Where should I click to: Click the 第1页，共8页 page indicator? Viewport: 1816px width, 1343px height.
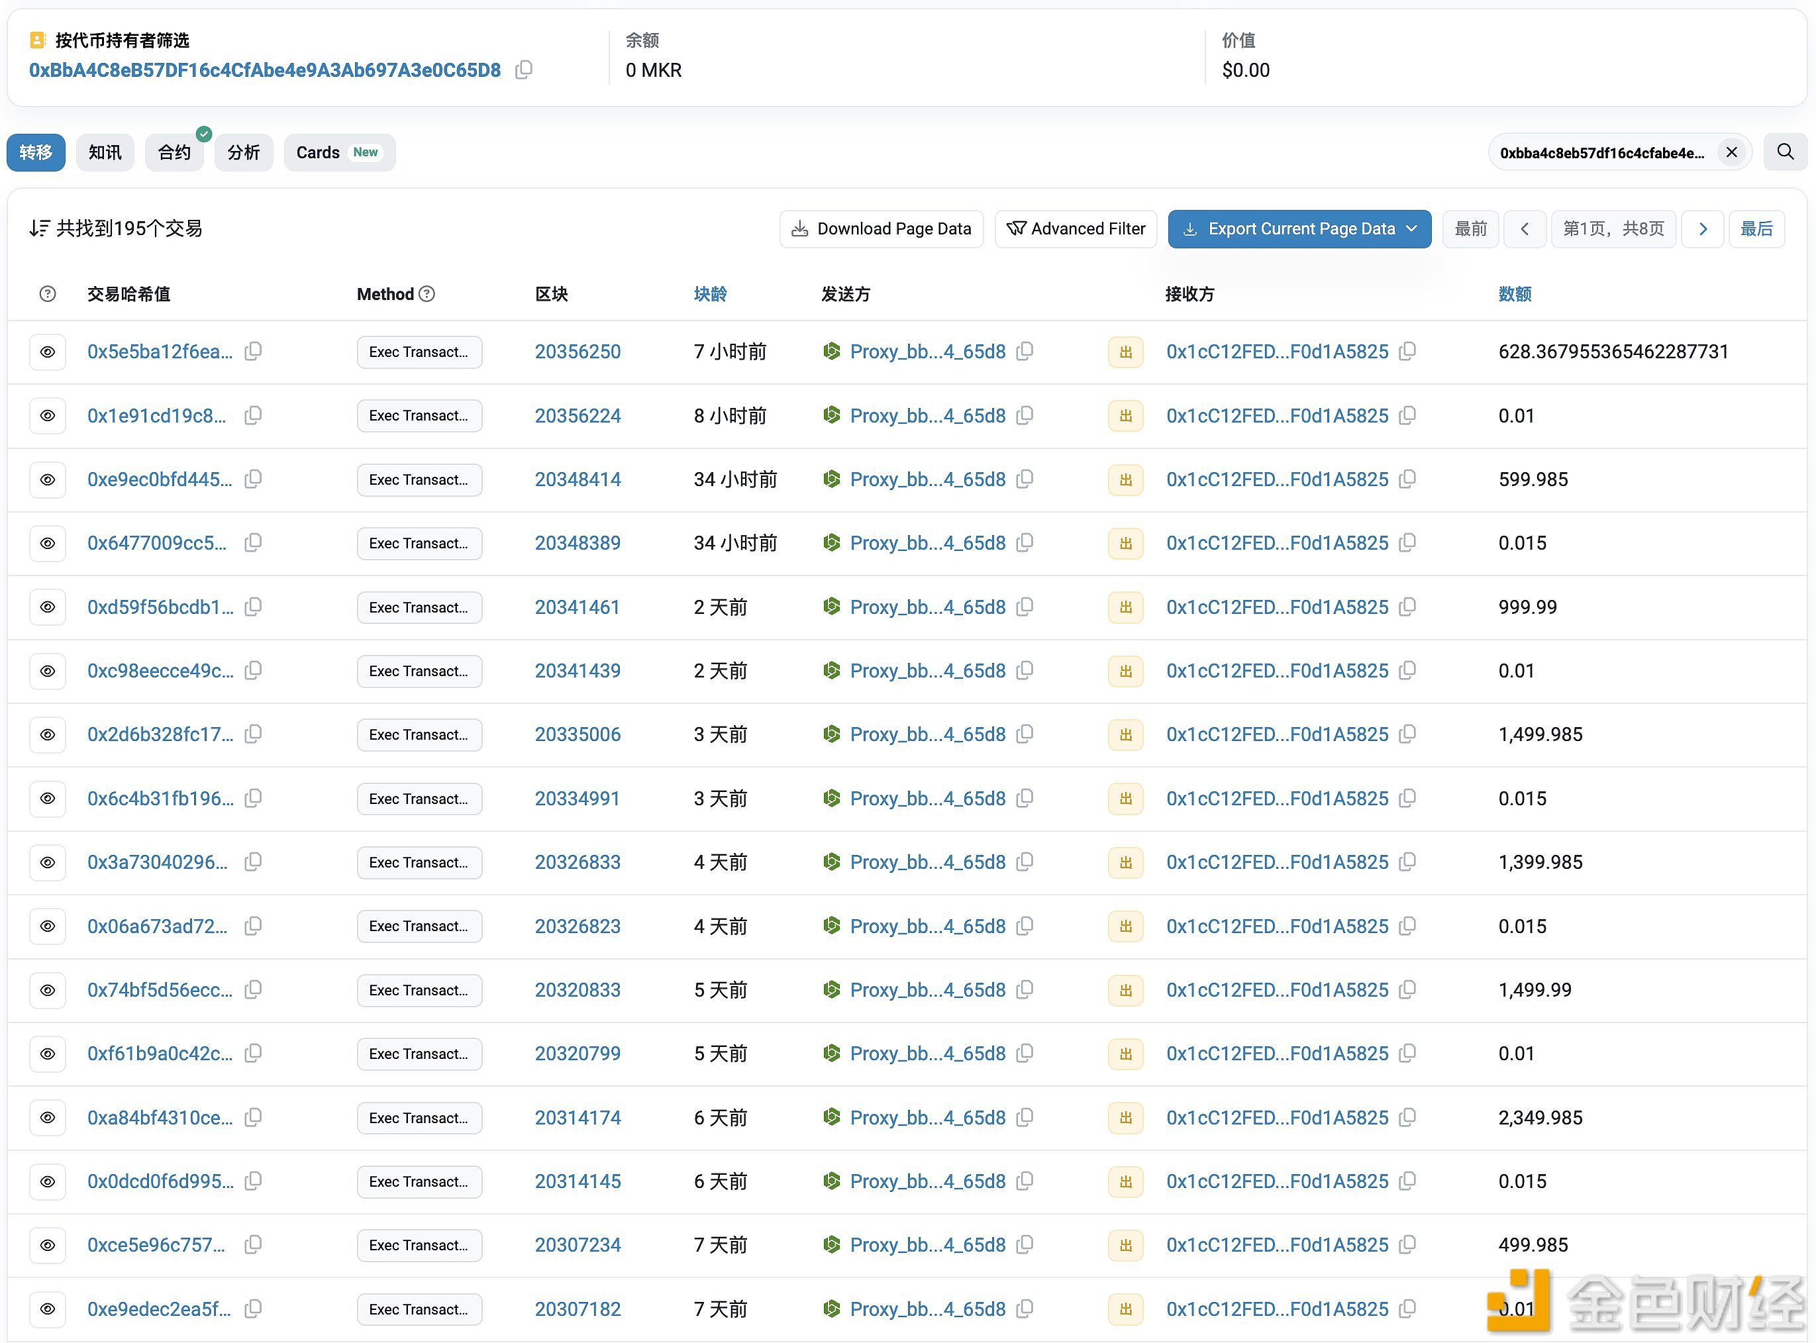[x=1613, y=229]
